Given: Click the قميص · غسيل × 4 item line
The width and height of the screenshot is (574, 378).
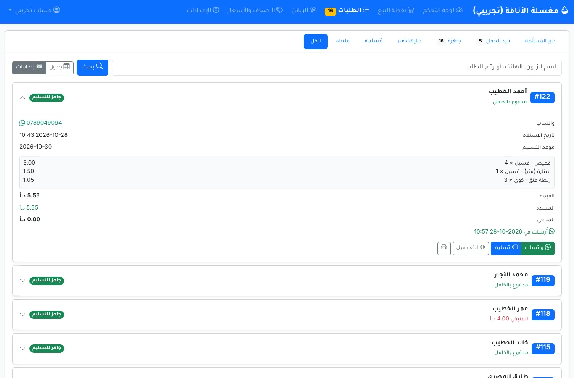Looking at the screenshot, I should (x=527, y=163).
